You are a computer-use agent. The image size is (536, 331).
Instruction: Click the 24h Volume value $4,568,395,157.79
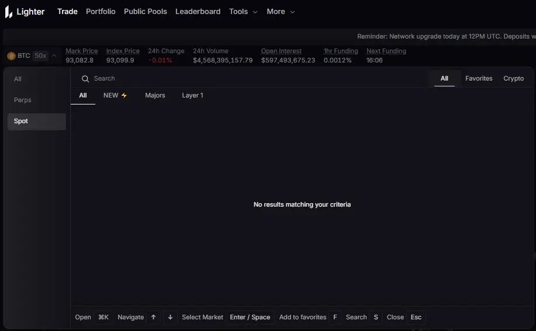223,60
